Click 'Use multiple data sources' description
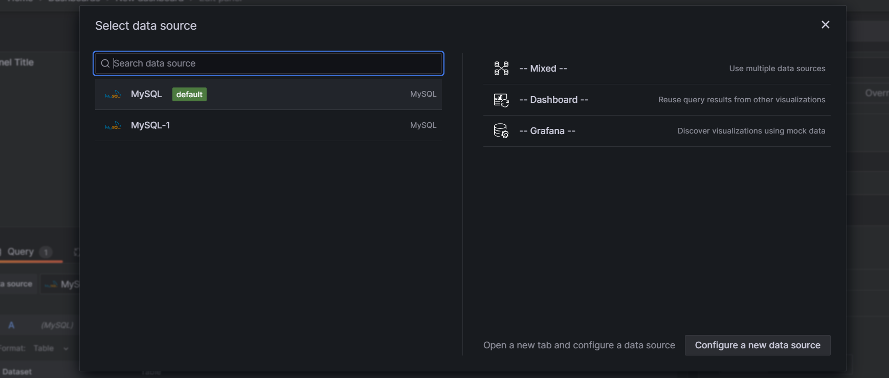Screen dimensions: 889x378 tap(777, 69)
